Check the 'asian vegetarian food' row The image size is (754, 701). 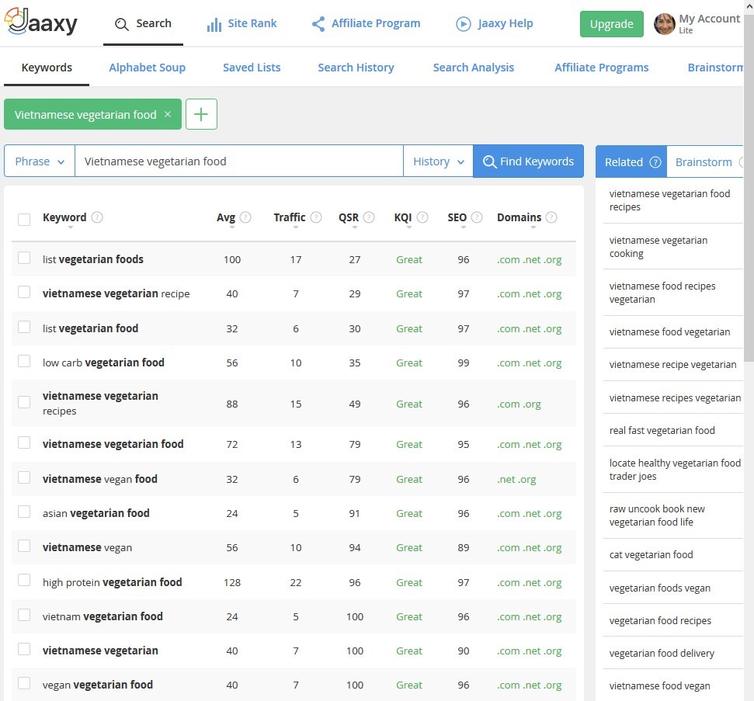pos(24,512)
